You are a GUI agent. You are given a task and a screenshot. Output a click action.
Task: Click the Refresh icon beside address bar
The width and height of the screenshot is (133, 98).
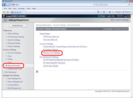click(x=97, y=5)
